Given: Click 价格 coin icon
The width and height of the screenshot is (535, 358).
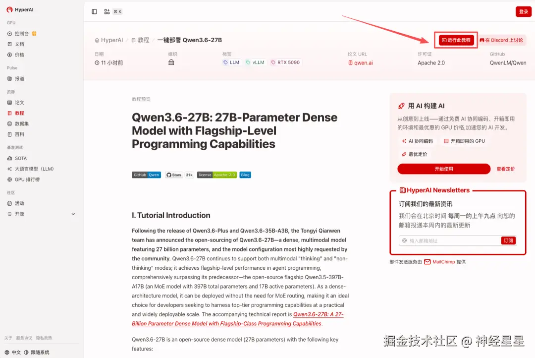Looking at the screenshot, I should coord(9,55).
